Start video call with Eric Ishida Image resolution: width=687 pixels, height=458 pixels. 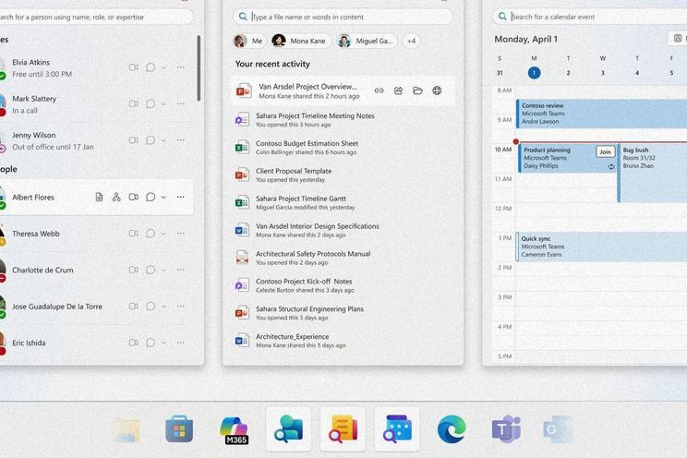[x=134, y=343]
